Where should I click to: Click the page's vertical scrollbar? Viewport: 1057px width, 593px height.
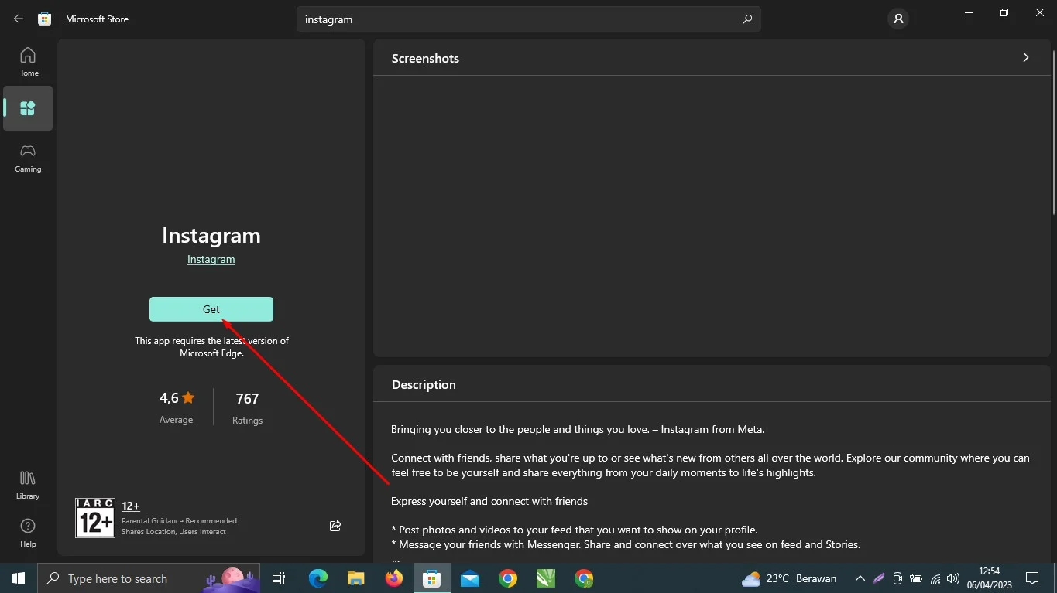[x=1053, y=131]
